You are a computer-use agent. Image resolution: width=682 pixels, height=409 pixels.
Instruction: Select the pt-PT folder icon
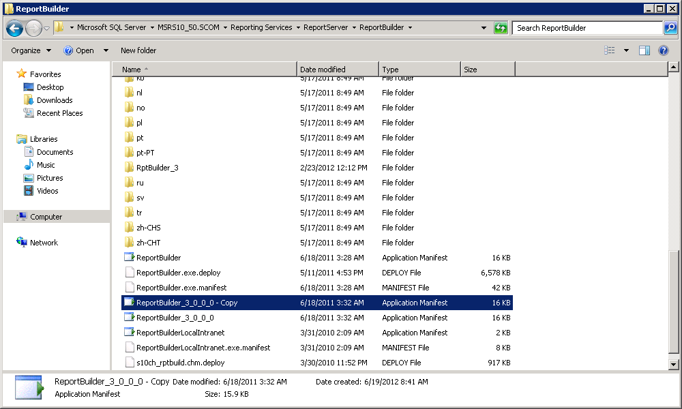129,152
